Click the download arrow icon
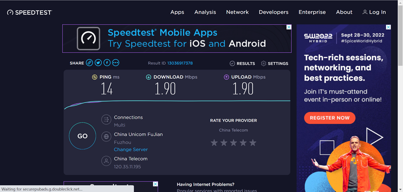 point(149,77)
